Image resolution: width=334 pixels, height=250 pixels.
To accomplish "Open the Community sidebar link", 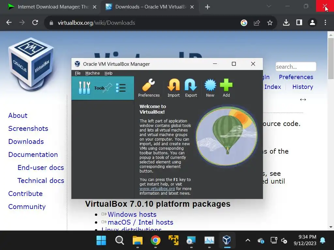I will point(27,206).
